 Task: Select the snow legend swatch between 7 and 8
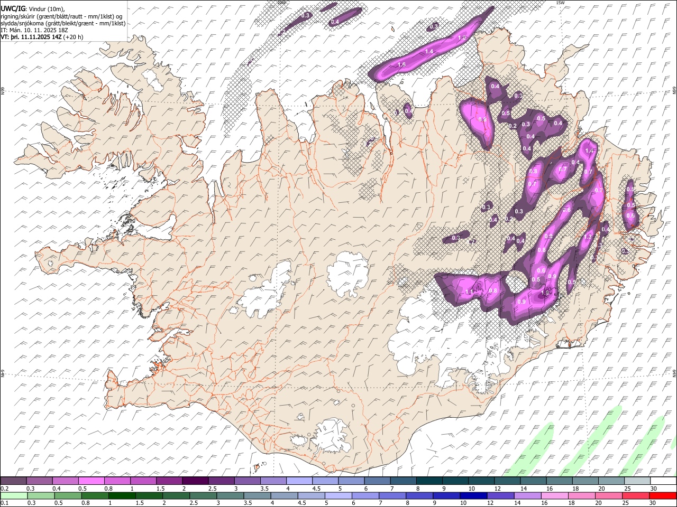click(x=403, y=481)
